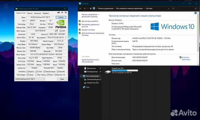200x120 pixels.
Task: Open the GPU-Z hamburger menu icon
Action: point(66,13)
